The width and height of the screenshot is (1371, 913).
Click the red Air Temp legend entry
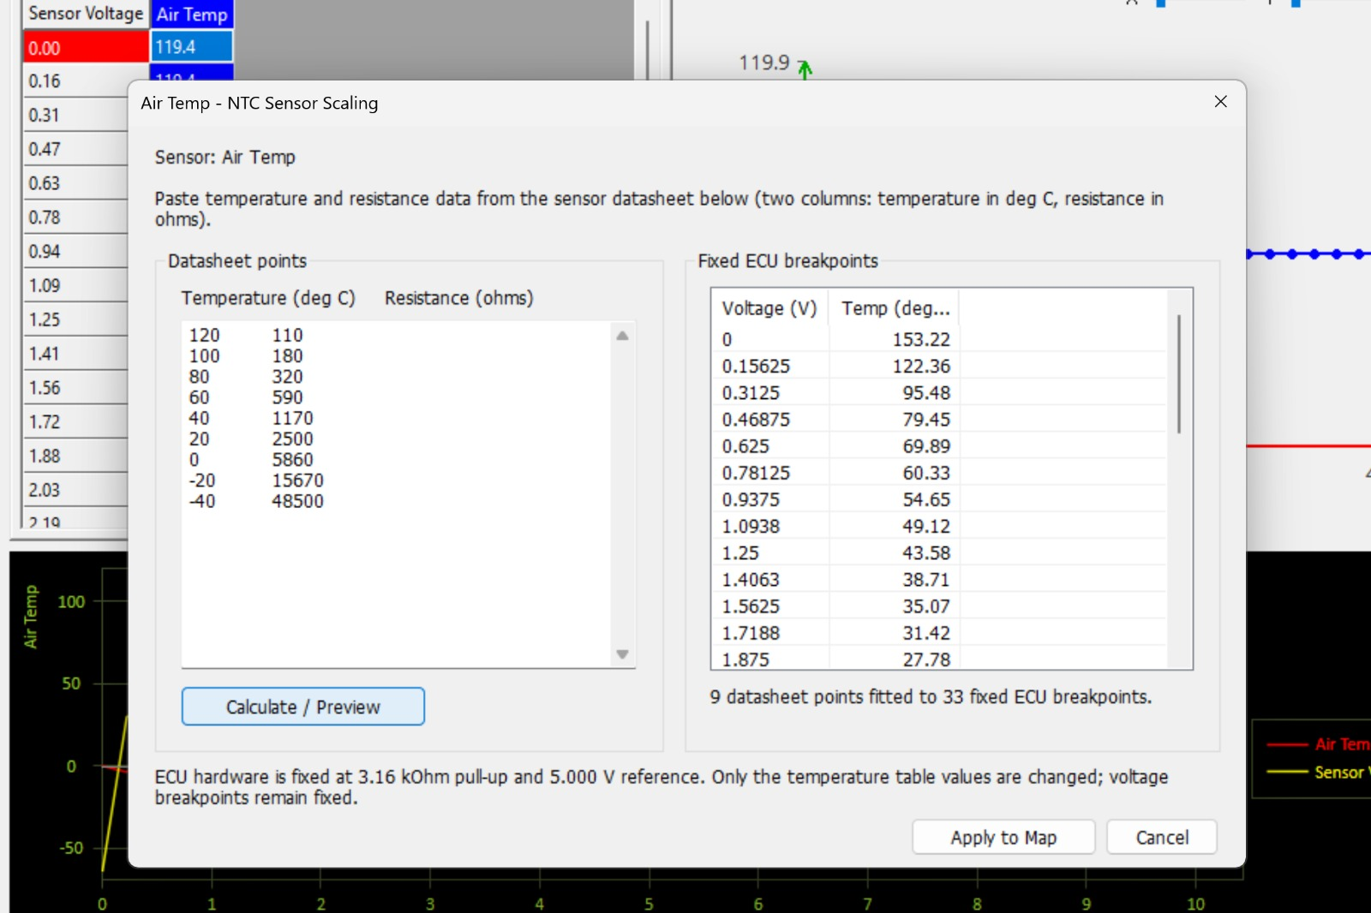(x=1320, y=744)
